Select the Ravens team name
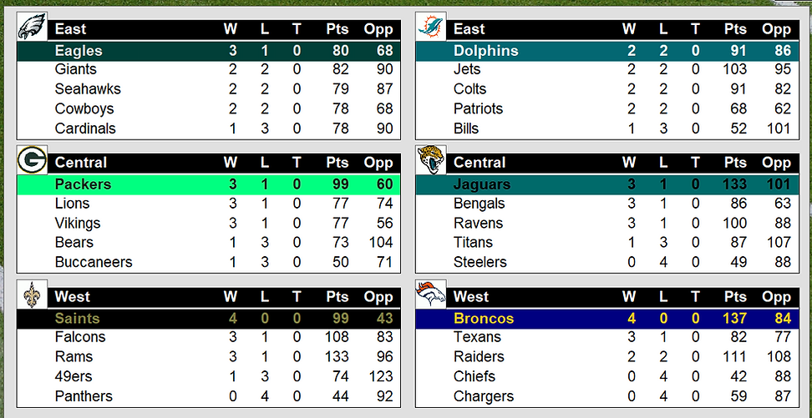The image size is (812, 418). click(x=478, y=224)
